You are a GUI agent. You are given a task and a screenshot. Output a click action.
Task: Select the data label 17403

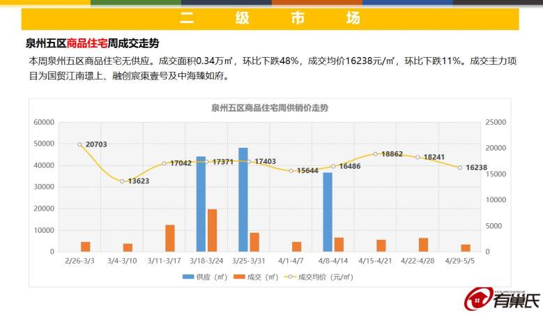click(266, 161)
